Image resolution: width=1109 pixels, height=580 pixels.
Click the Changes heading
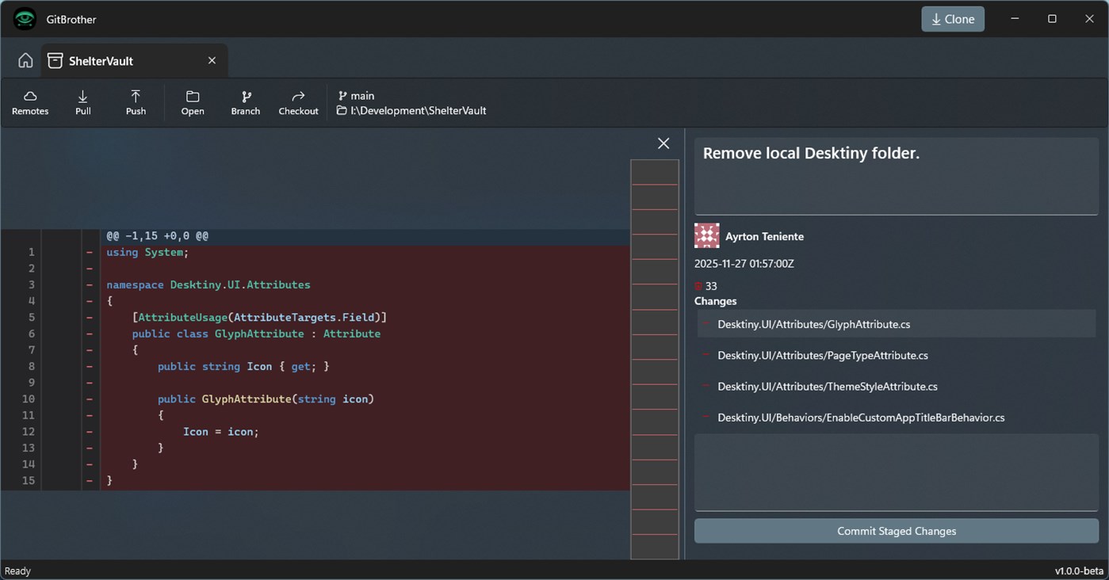coord(715,301)
